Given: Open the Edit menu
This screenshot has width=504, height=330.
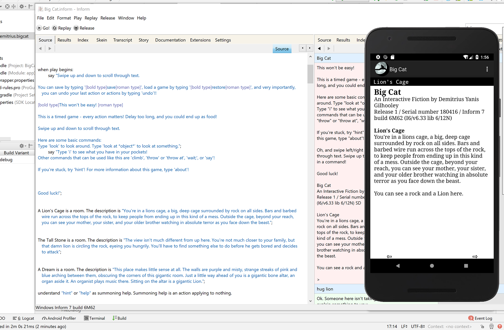Looking at the screenshot, I should (50, 18).
